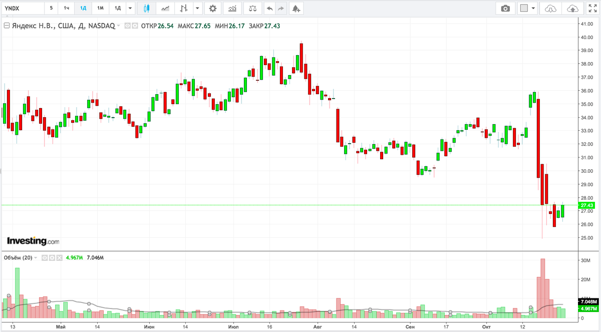Viewport: 601px width, 332px height.
Task: Open Яндекс series format settings gear
Action: pyautogui.click(x=135, y=25)
